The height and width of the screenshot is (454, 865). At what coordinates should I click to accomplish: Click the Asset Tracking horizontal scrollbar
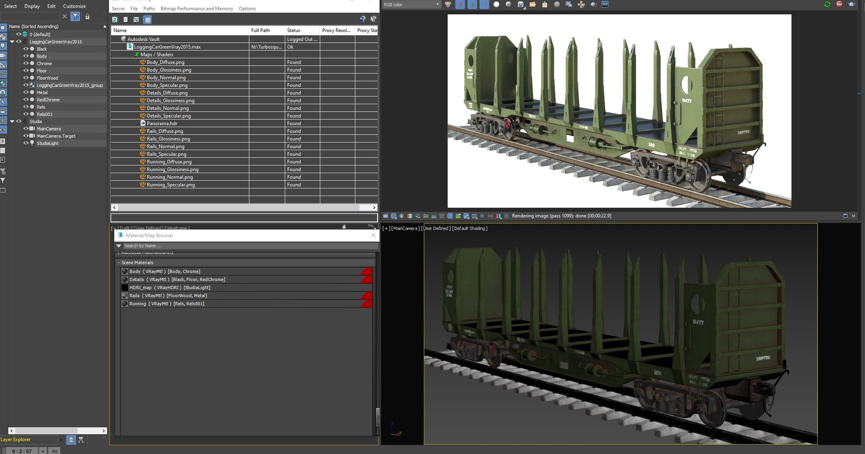(x=244, y=208)
